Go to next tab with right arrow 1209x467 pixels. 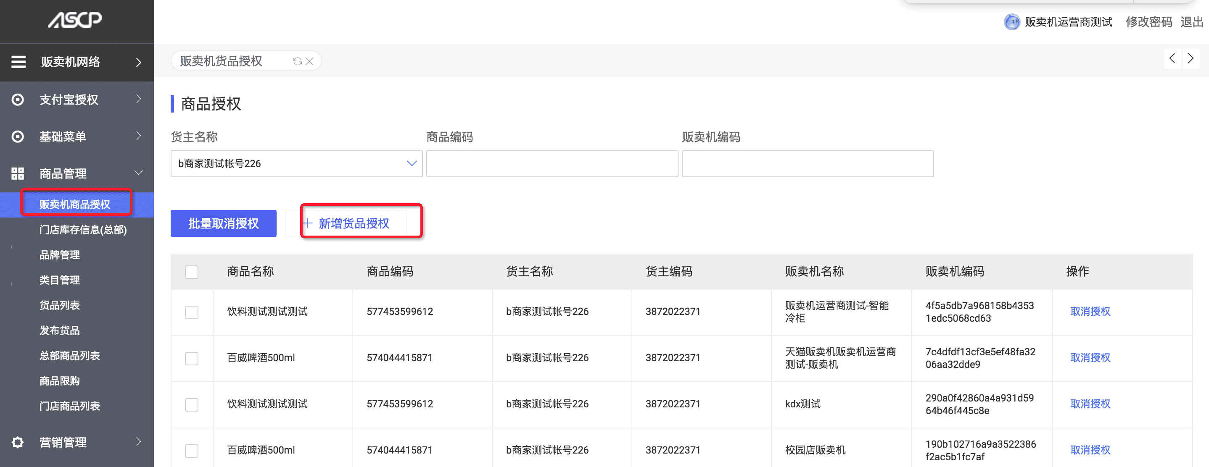pos(1191,59)
